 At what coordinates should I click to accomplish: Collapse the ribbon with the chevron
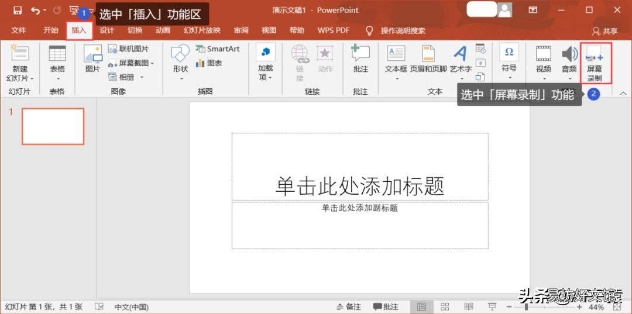(x=623, y=94)
